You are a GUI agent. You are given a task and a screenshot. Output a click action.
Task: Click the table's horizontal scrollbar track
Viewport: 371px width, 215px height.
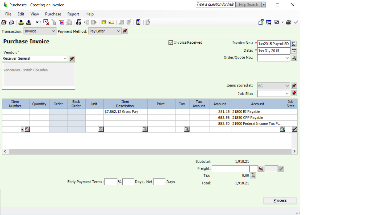(x=150, y=151)
